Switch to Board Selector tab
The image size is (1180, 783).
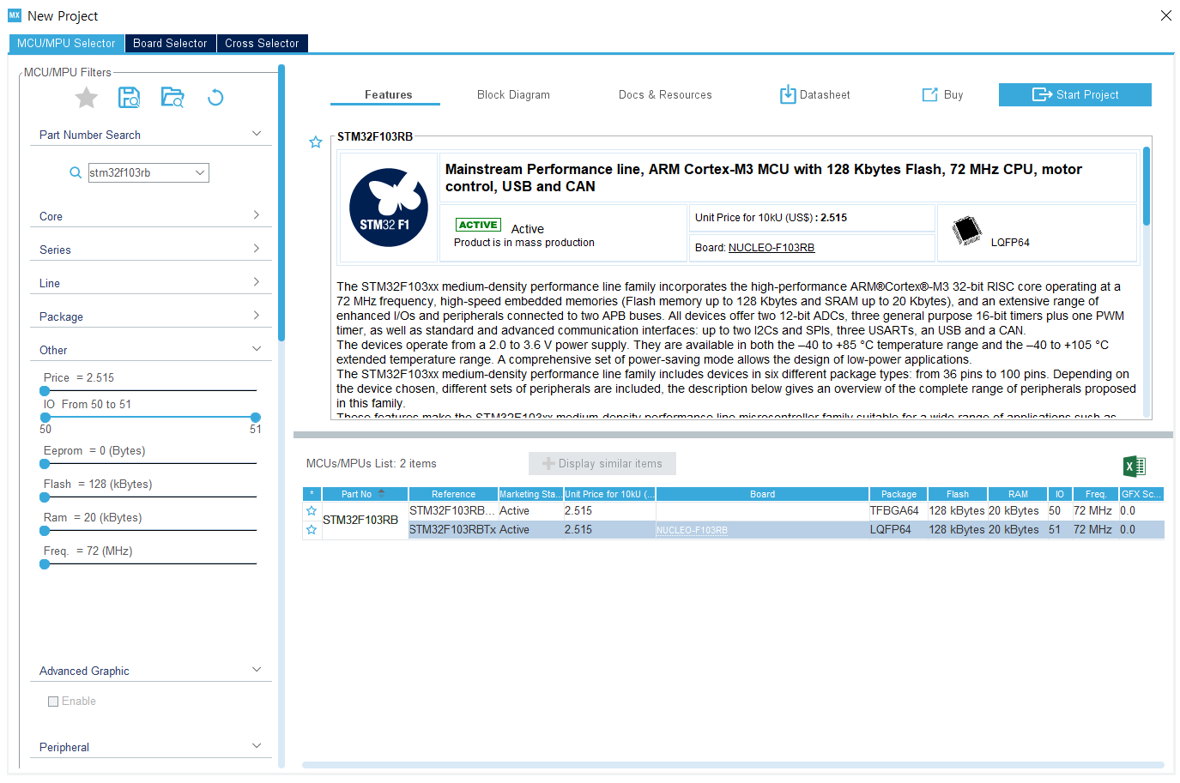[x=170, y=43]
